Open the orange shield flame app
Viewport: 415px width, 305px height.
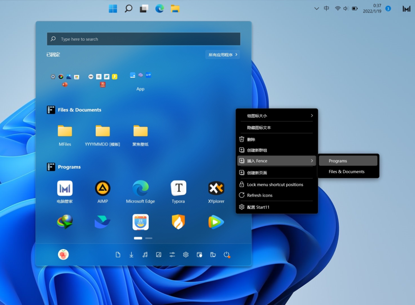(178, 222)
